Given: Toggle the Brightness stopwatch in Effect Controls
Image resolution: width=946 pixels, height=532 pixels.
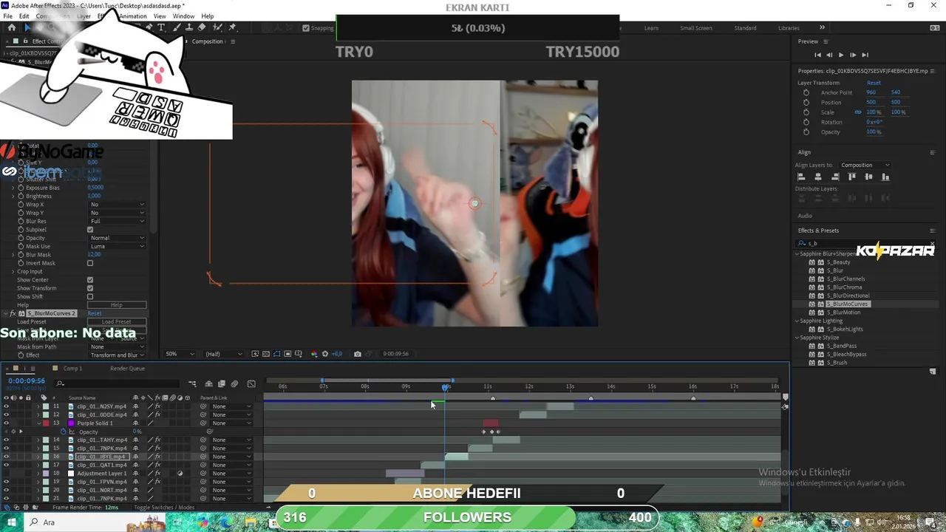Looking at the screenshot, I should (x=21, y=196).
